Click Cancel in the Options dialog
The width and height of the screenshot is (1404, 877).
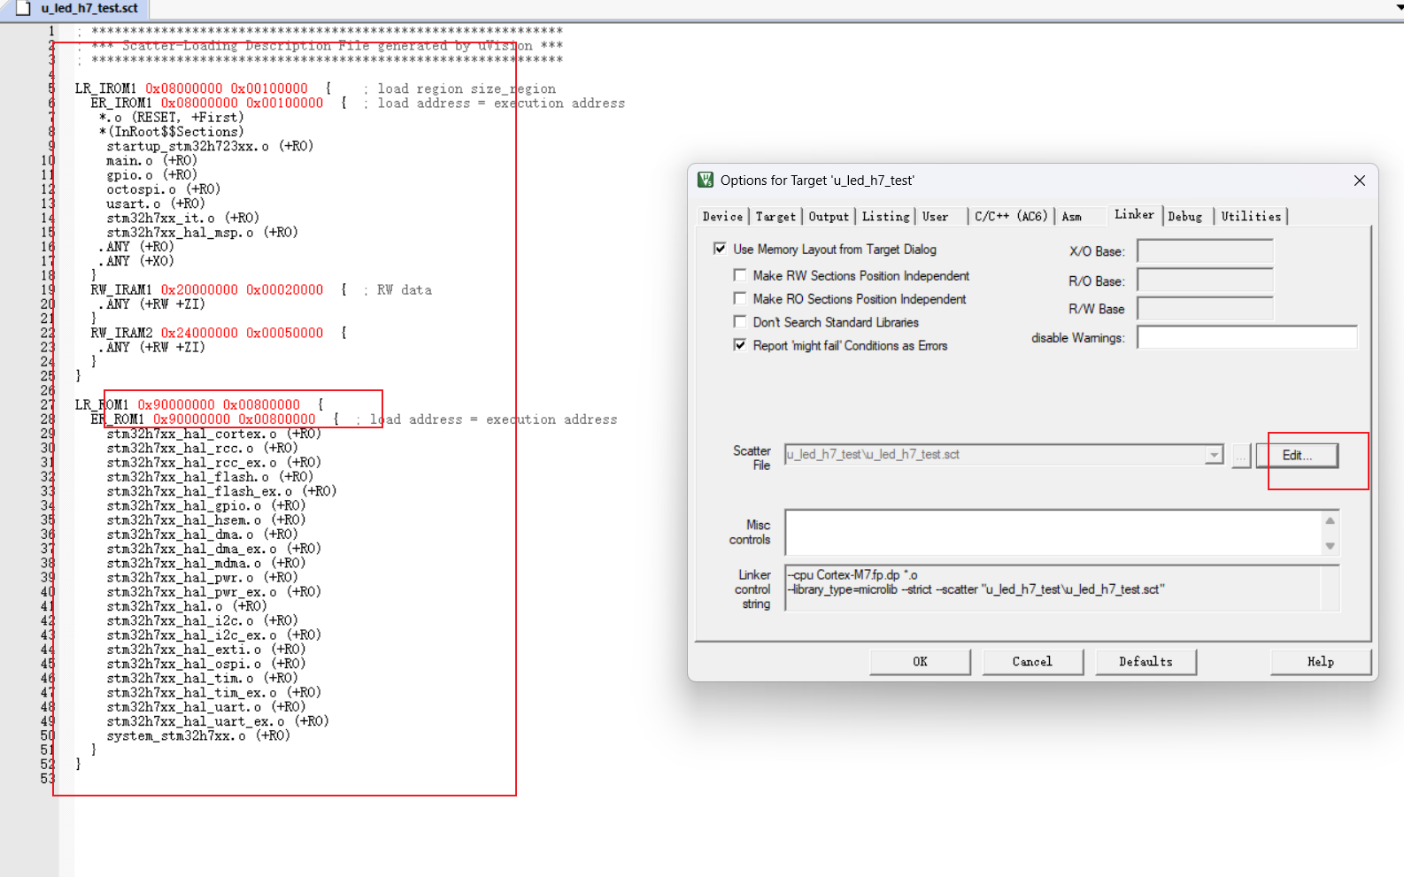click(1032, 662)
